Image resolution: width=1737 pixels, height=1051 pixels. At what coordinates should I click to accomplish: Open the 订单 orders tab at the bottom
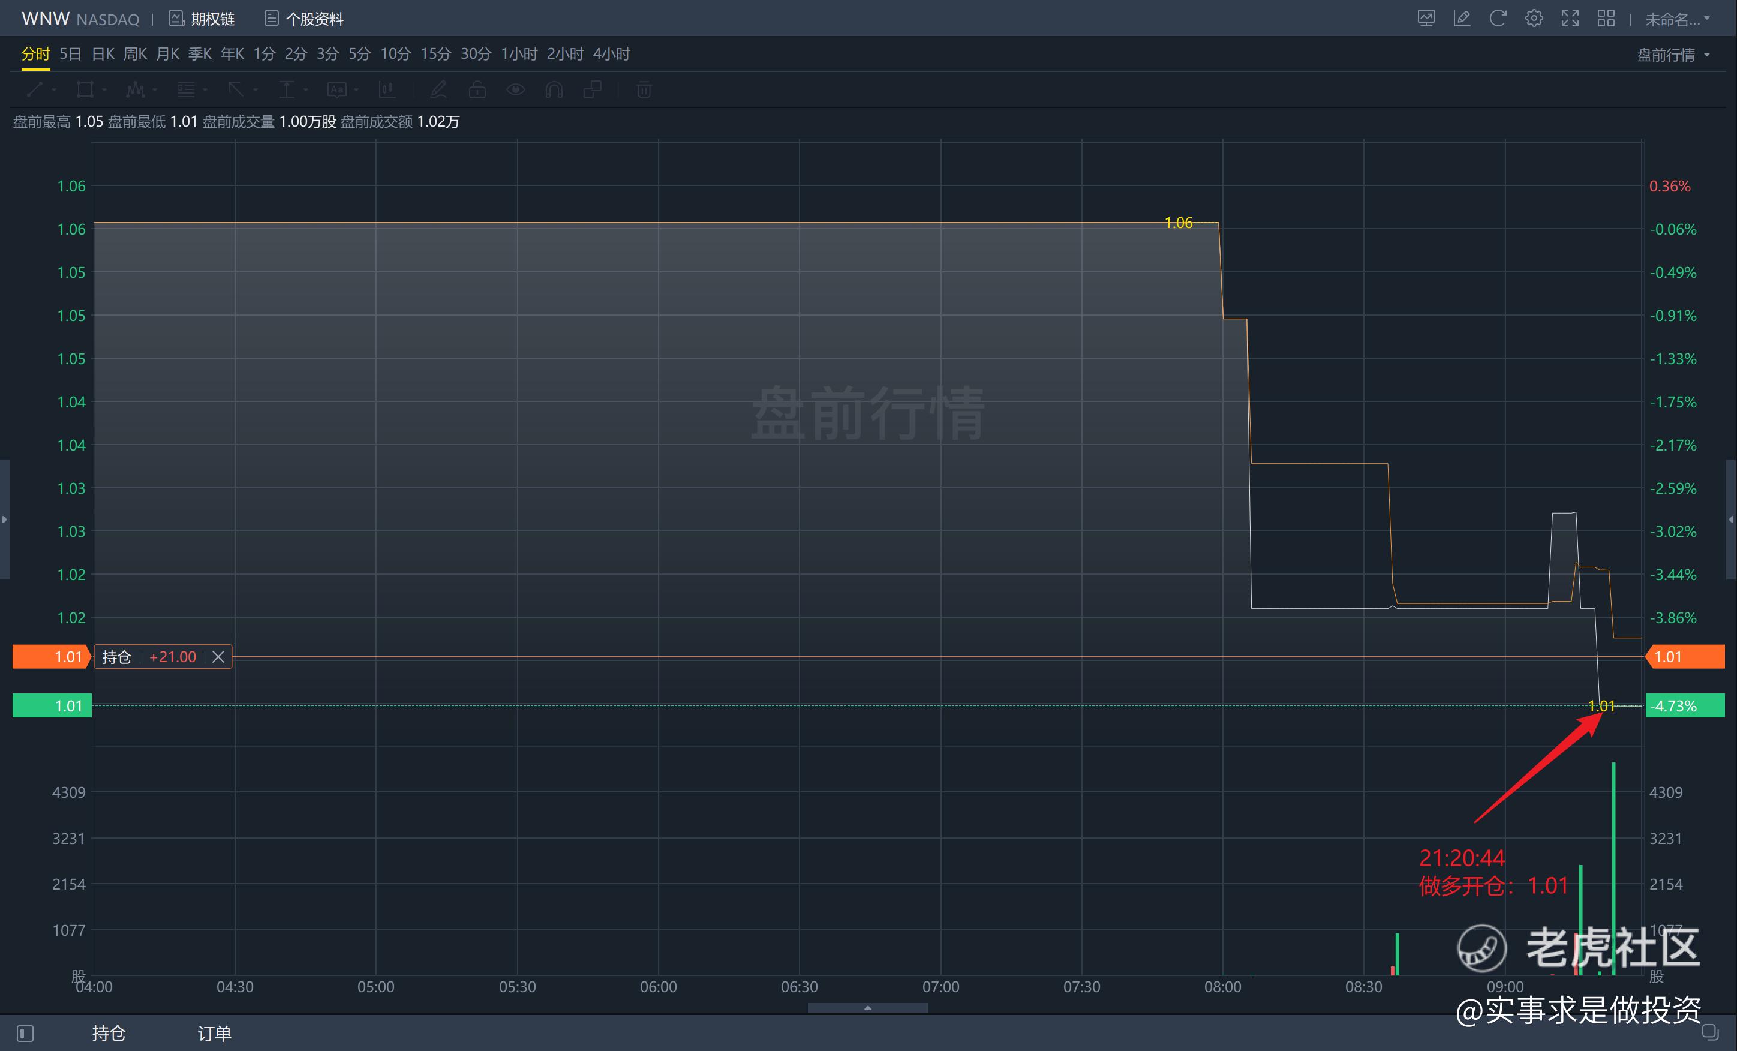point(214,1034)
